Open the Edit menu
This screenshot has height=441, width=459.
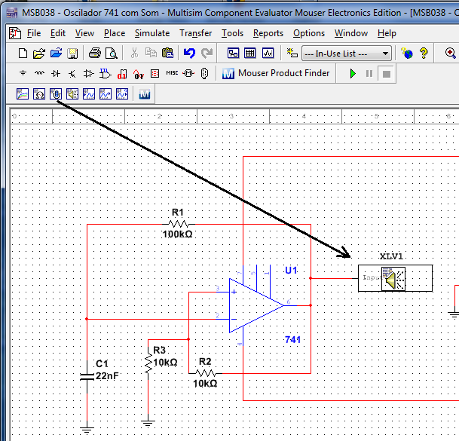tap(58, 33)
